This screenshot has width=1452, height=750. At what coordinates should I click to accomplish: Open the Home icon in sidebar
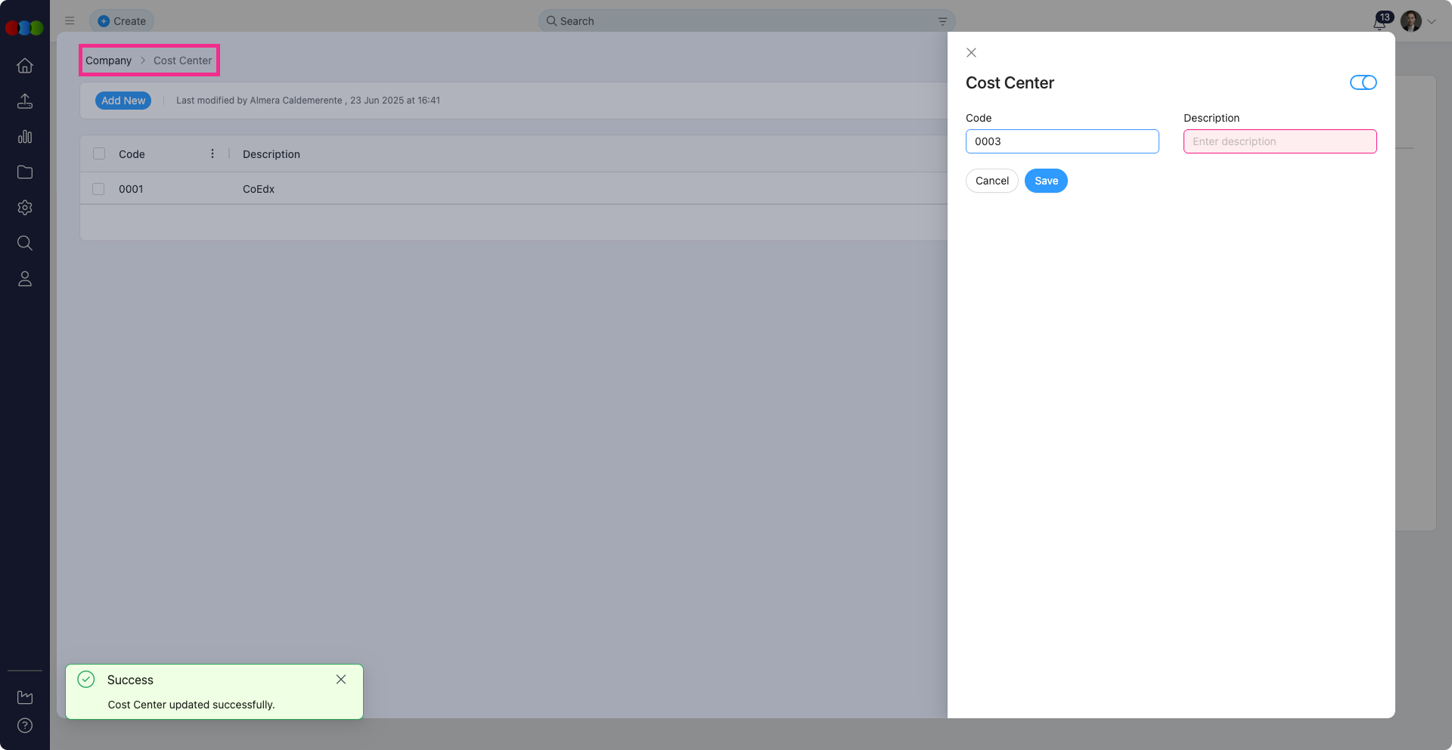point(25,66)
